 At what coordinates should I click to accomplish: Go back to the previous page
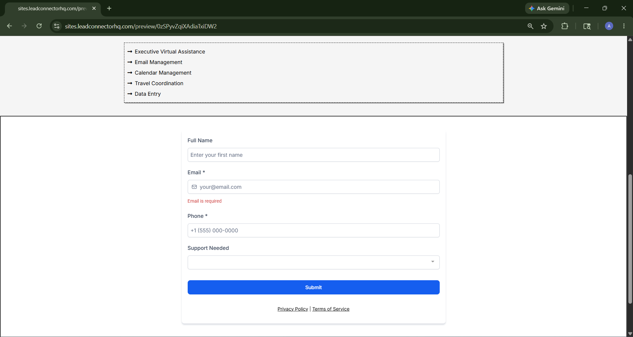9,26
